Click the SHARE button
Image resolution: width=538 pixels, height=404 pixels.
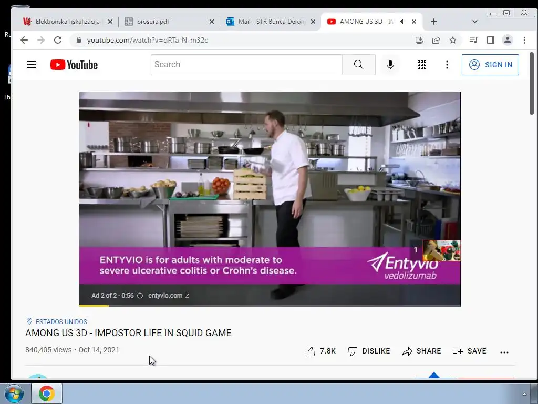(x=421, y=351)
